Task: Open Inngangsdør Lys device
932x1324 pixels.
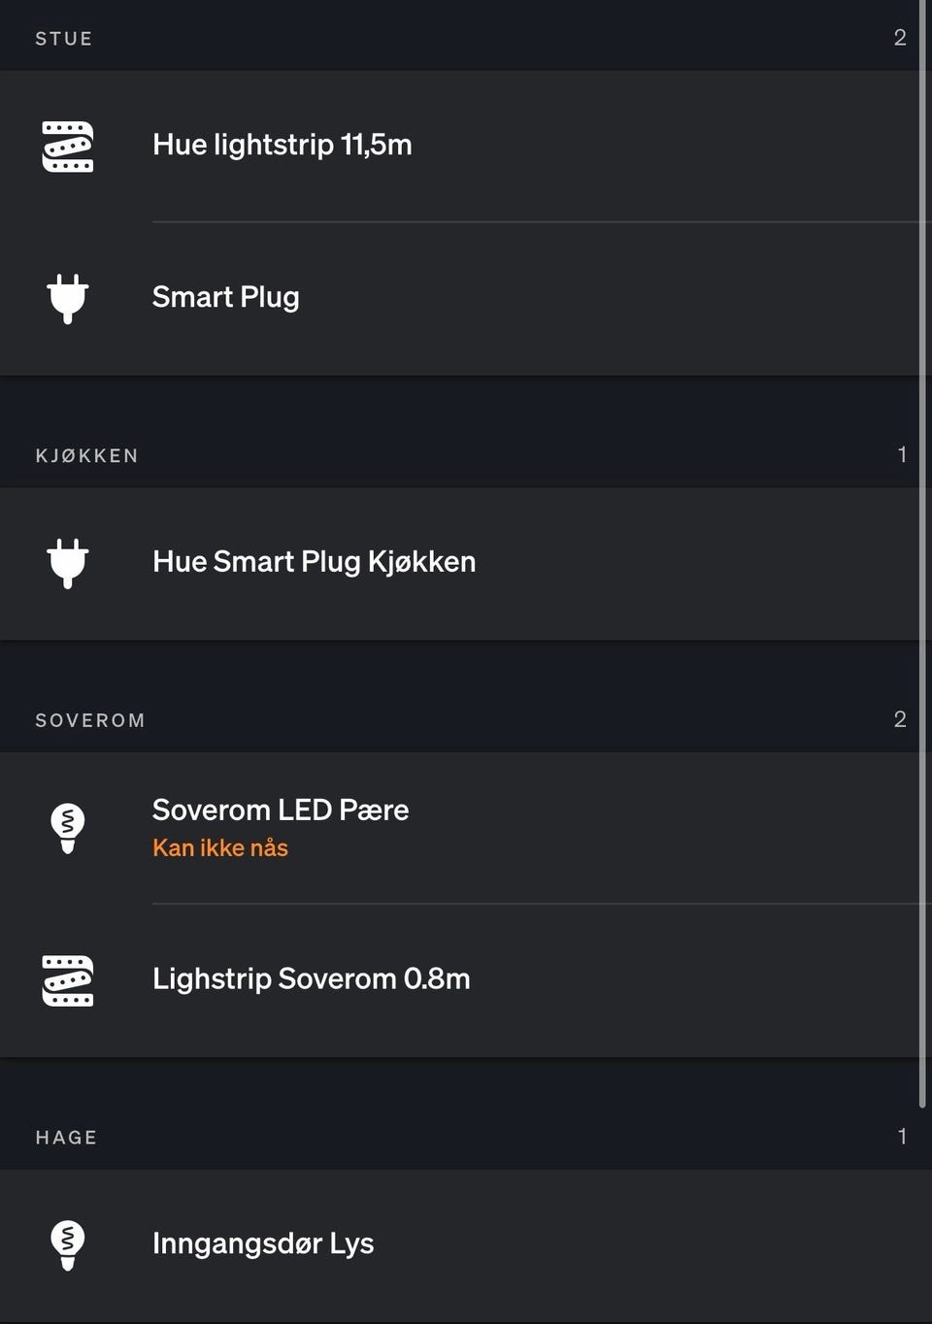Action: click(x=263, y=1243)
